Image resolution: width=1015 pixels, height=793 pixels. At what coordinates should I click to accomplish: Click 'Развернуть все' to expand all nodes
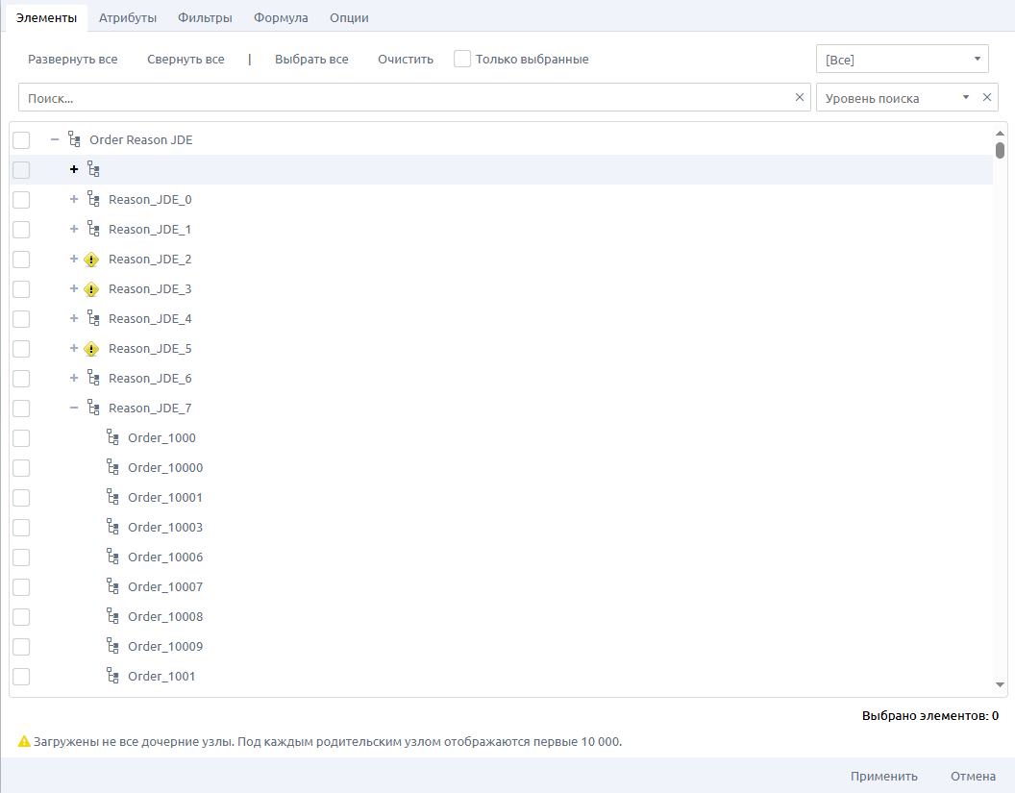pyautogui.click(x=73, y=60)
